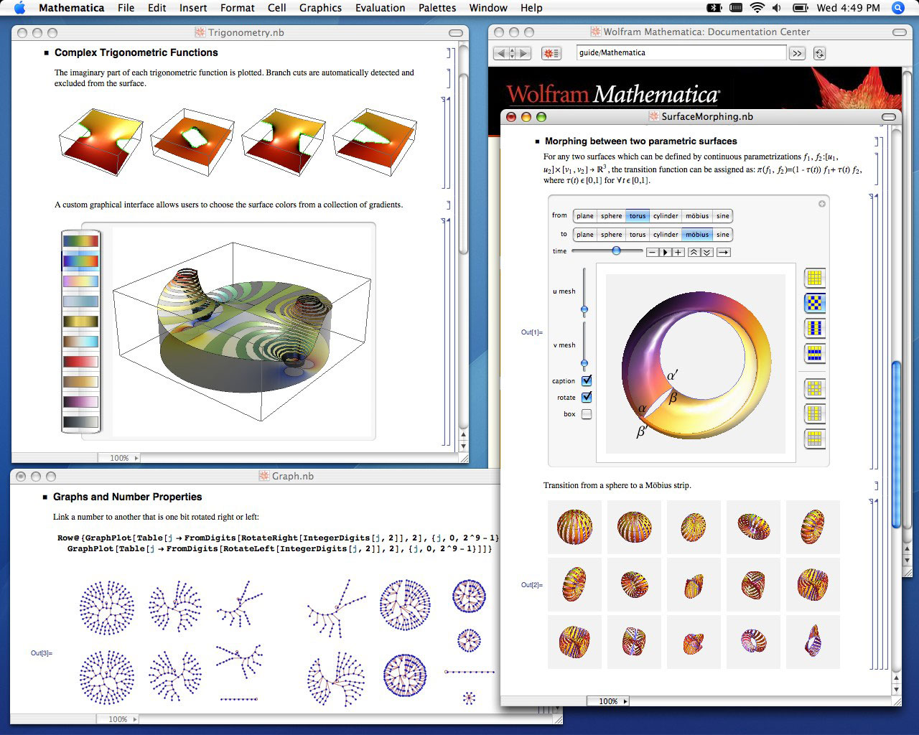Screen dimensions: 919x735
Task: Click the u mesh vertical slider knob
Action: click(x=584, y=310)
